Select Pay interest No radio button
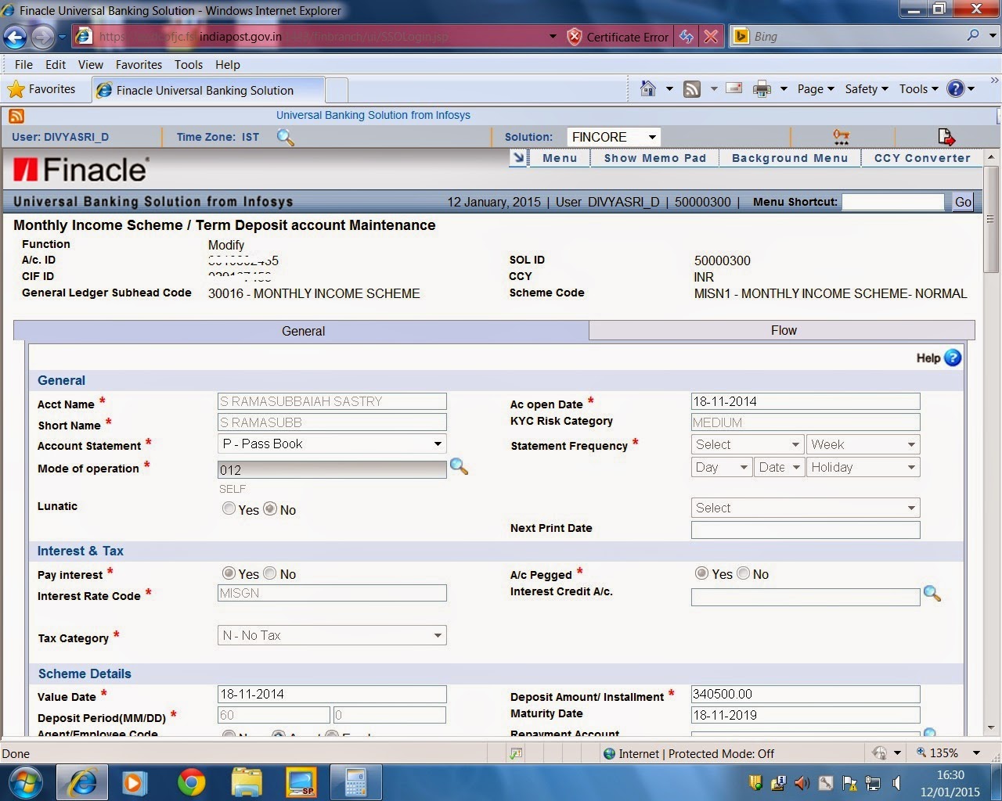 [x=270, y=573]
